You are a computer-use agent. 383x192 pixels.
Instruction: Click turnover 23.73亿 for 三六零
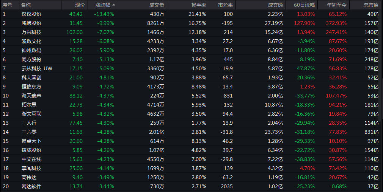coord(274,132)
